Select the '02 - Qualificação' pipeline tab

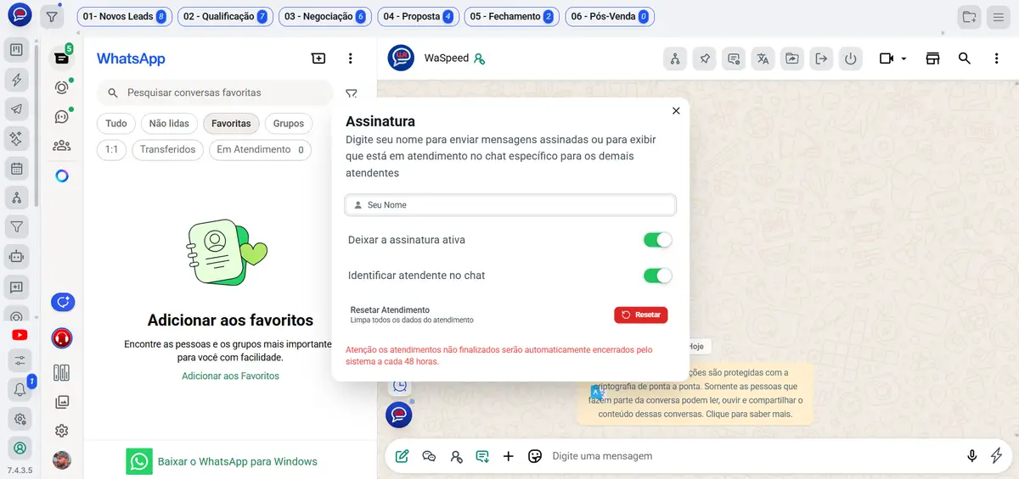point(225,16)
